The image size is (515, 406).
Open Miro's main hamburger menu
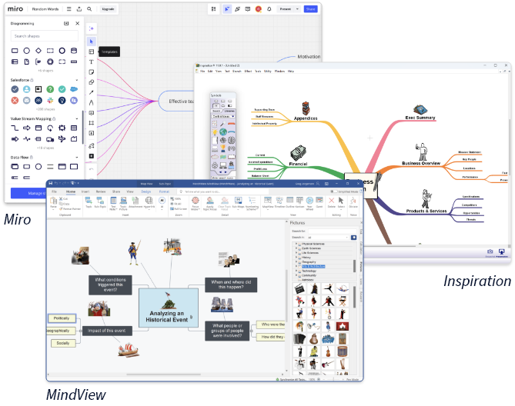(69, 9)
